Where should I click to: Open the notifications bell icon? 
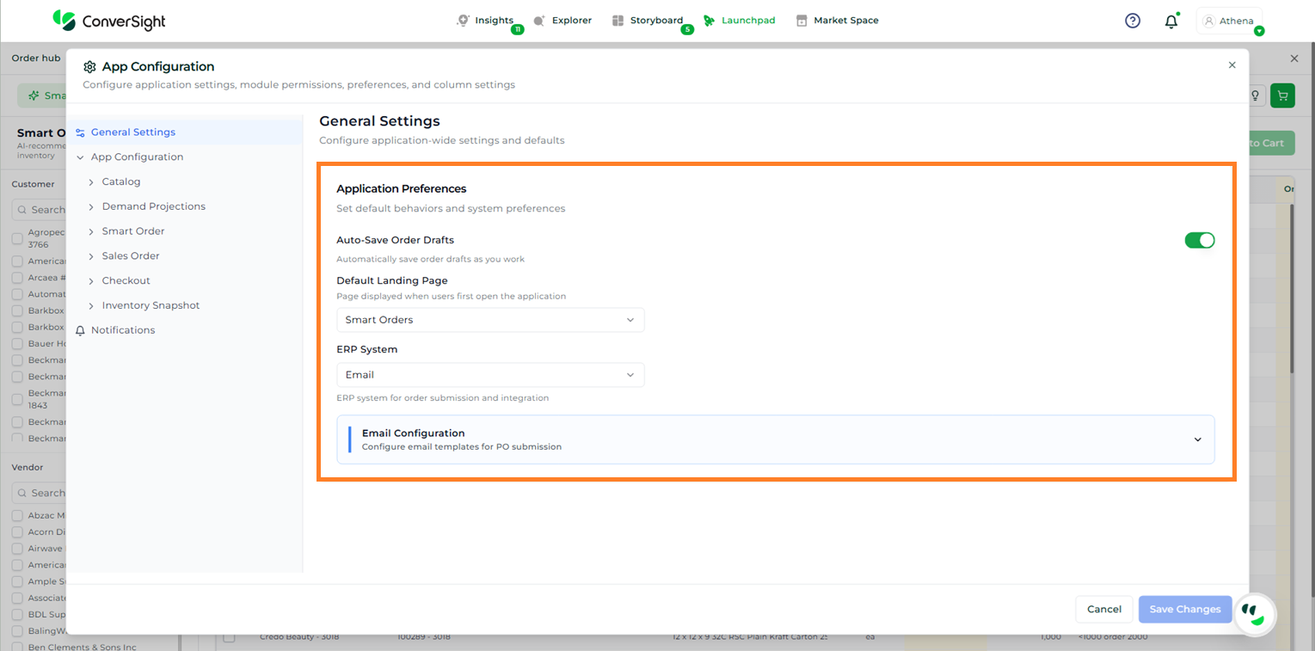click(1171, 21)
